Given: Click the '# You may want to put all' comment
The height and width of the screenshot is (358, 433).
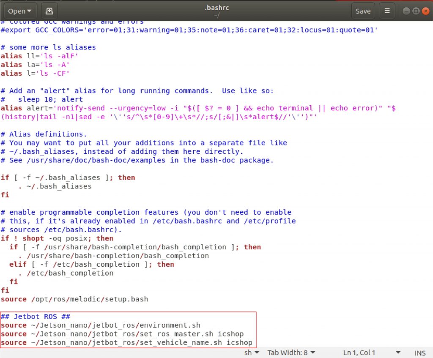Looking at the screenshot, I should click(144, 143).
